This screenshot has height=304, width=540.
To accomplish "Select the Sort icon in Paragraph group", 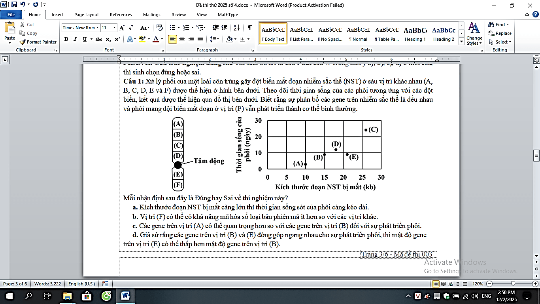I will pyautogui.click(x=236, y=27).
